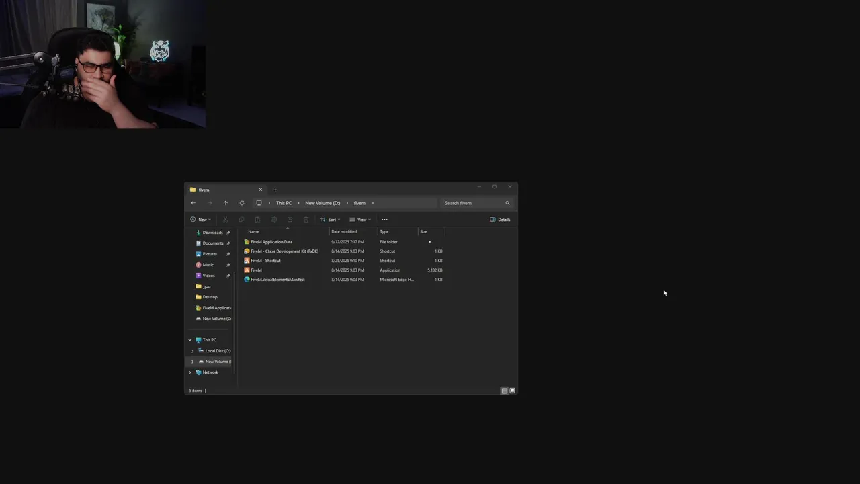The height and width of the screenshot is (484, 860).
Task: Click the pin icon beside Documents
Action: [228, 243]
